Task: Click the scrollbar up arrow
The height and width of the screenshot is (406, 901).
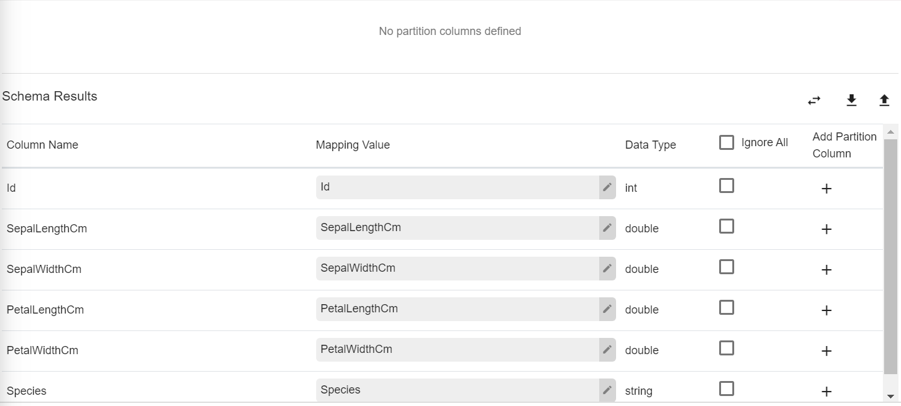Action: pos(890,132)
